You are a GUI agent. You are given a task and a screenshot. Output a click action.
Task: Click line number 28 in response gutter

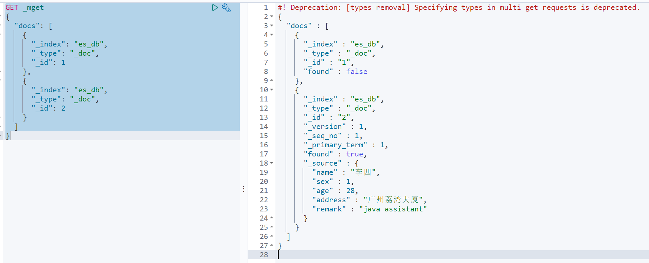point(264,255)
